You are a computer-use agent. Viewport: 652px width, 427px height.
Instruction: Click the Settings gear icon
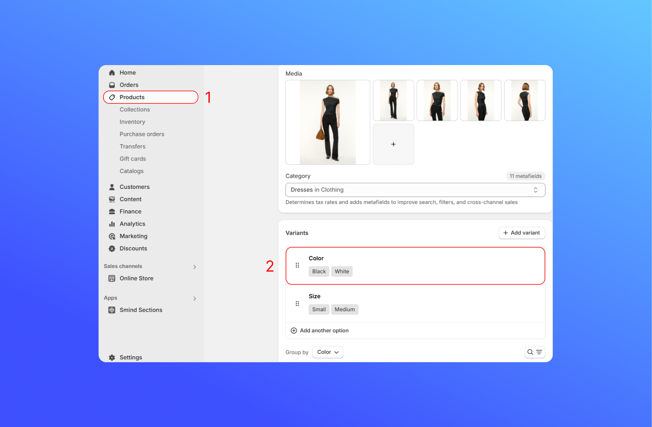tap(112, 358)
